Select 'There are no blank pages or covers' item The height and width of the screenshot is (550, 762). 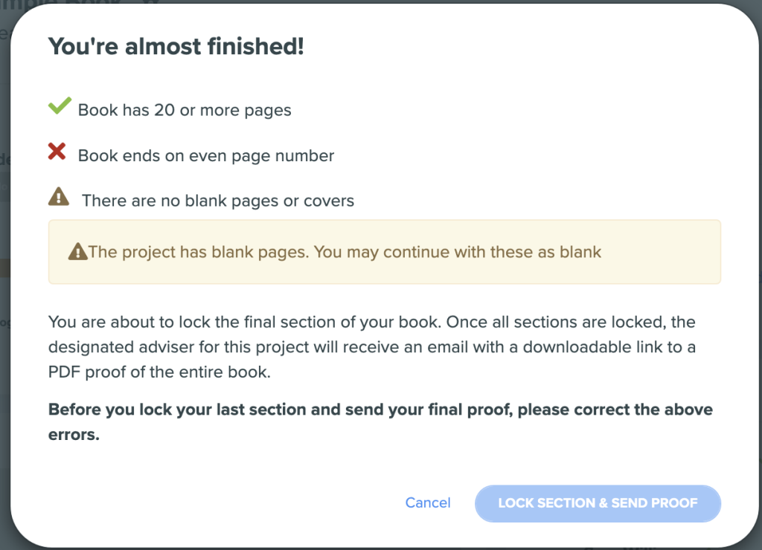tap(218, 201)
